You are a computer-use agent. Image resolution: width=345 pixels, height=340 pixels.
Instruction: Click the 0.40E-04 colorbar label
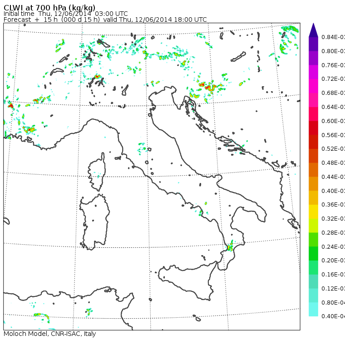(x=333, y=316)
